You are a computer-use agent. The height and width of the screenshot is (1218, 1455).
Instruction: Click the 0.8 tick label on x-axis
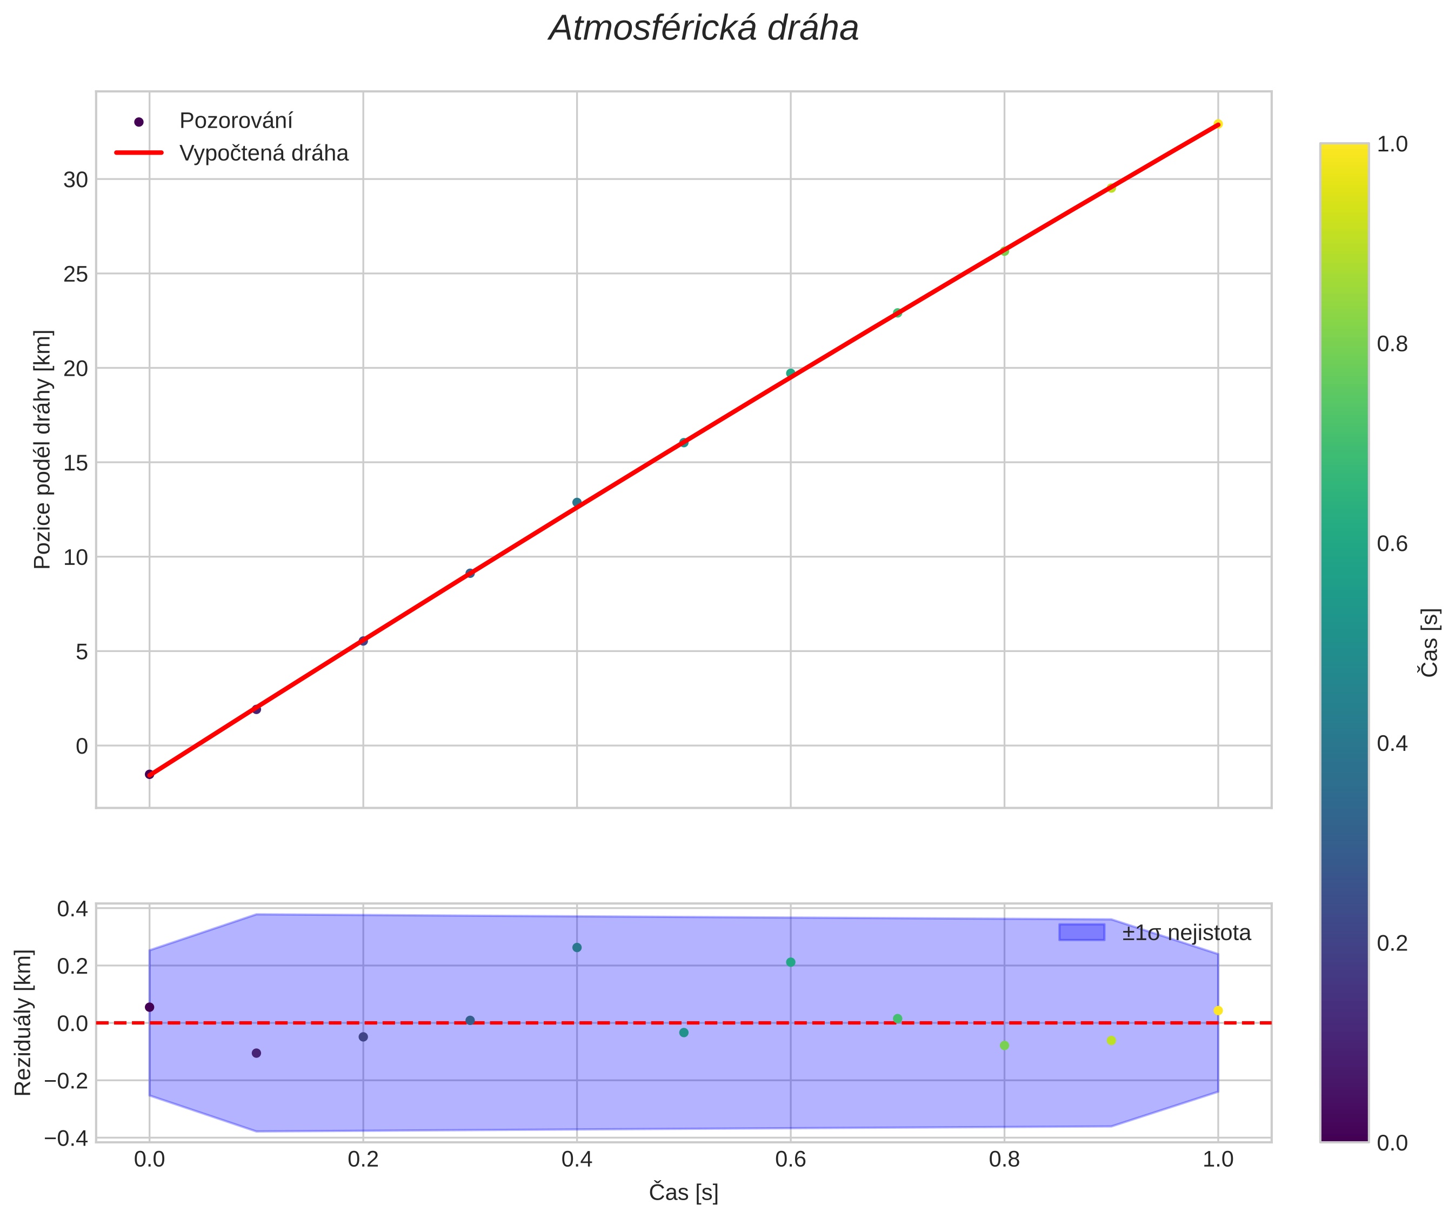click(1004, 1160)
